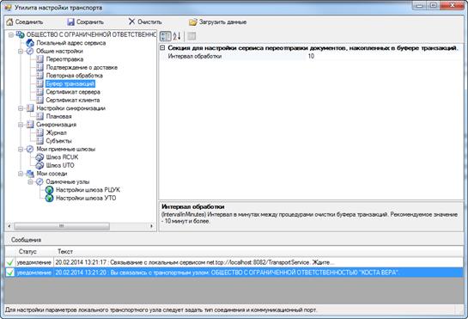Click the Субъекты item icon
This screenshot has height=319, width=468.
click(x=40, y=140)
